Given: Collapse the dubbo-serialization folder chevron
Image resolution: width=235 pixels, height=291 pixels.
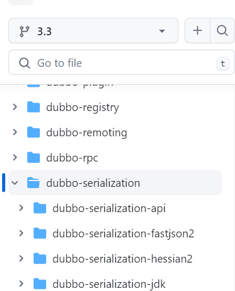Looking at the screenshot, I should 15,183.
